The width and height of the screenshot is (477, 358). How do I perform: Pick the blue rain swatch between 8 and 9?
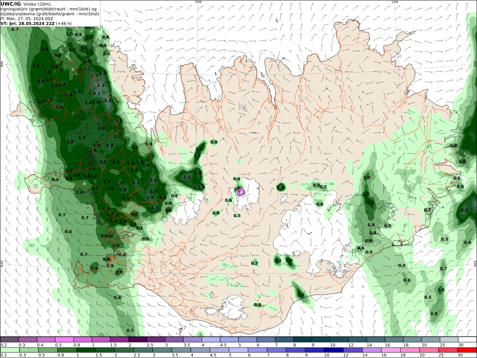coord(296,350)
